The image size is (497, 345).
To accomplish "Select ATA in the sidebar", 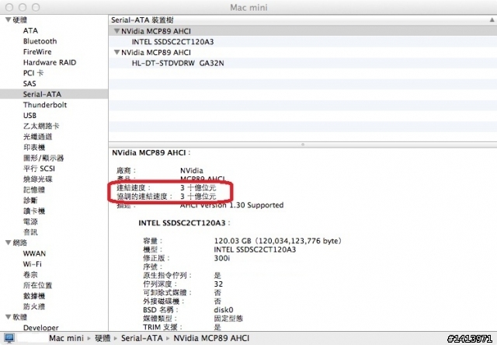I will (30, 31).
